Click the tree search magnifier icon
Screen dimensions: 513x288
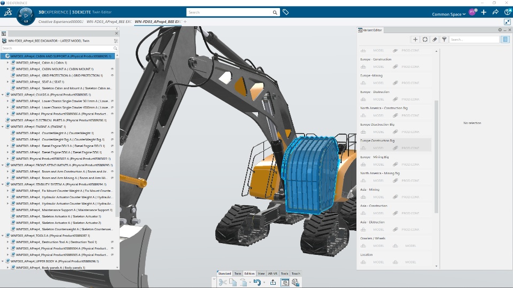pos(115,49)
